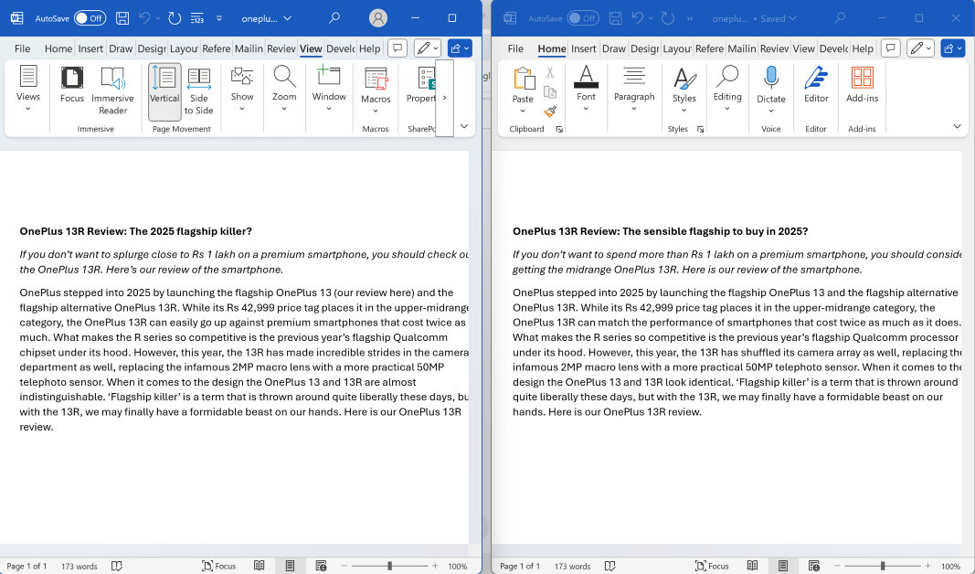Launch Immersive Reader in left window
975x574 pixels.
click(x=112, y=90)
